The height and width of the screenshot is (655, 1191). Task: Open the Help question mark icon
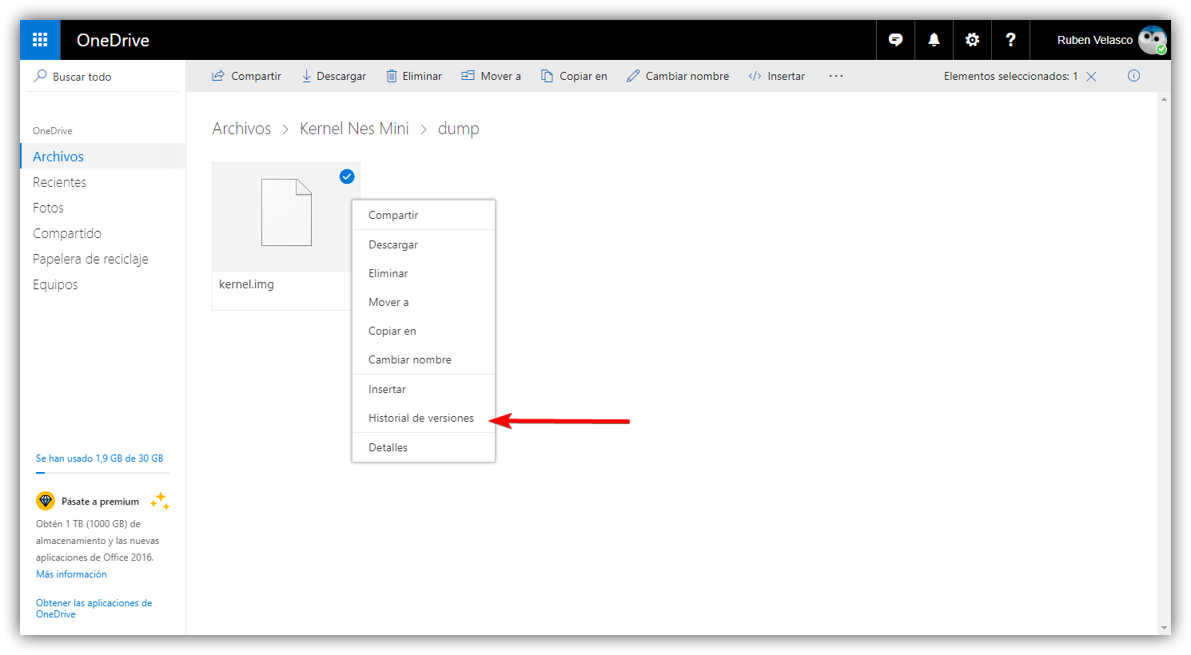tap(1010, 39)
